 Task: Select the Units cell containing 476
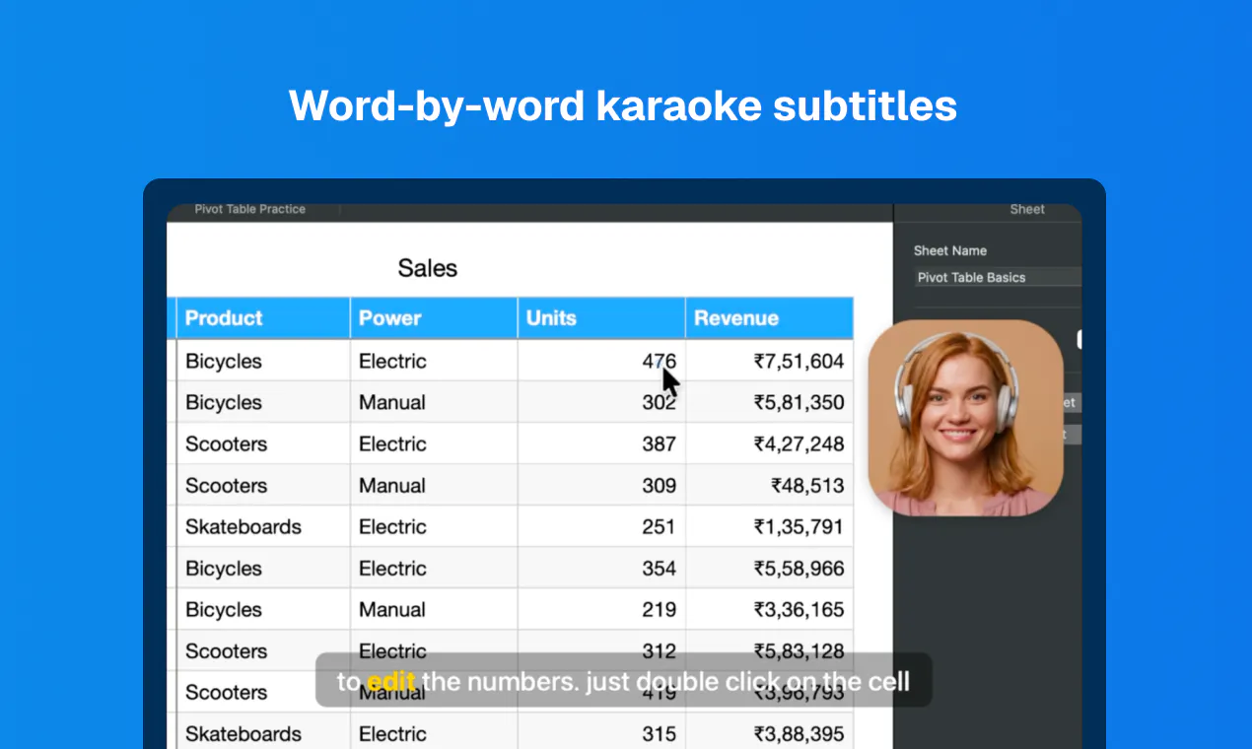click(x=601, y=361)
